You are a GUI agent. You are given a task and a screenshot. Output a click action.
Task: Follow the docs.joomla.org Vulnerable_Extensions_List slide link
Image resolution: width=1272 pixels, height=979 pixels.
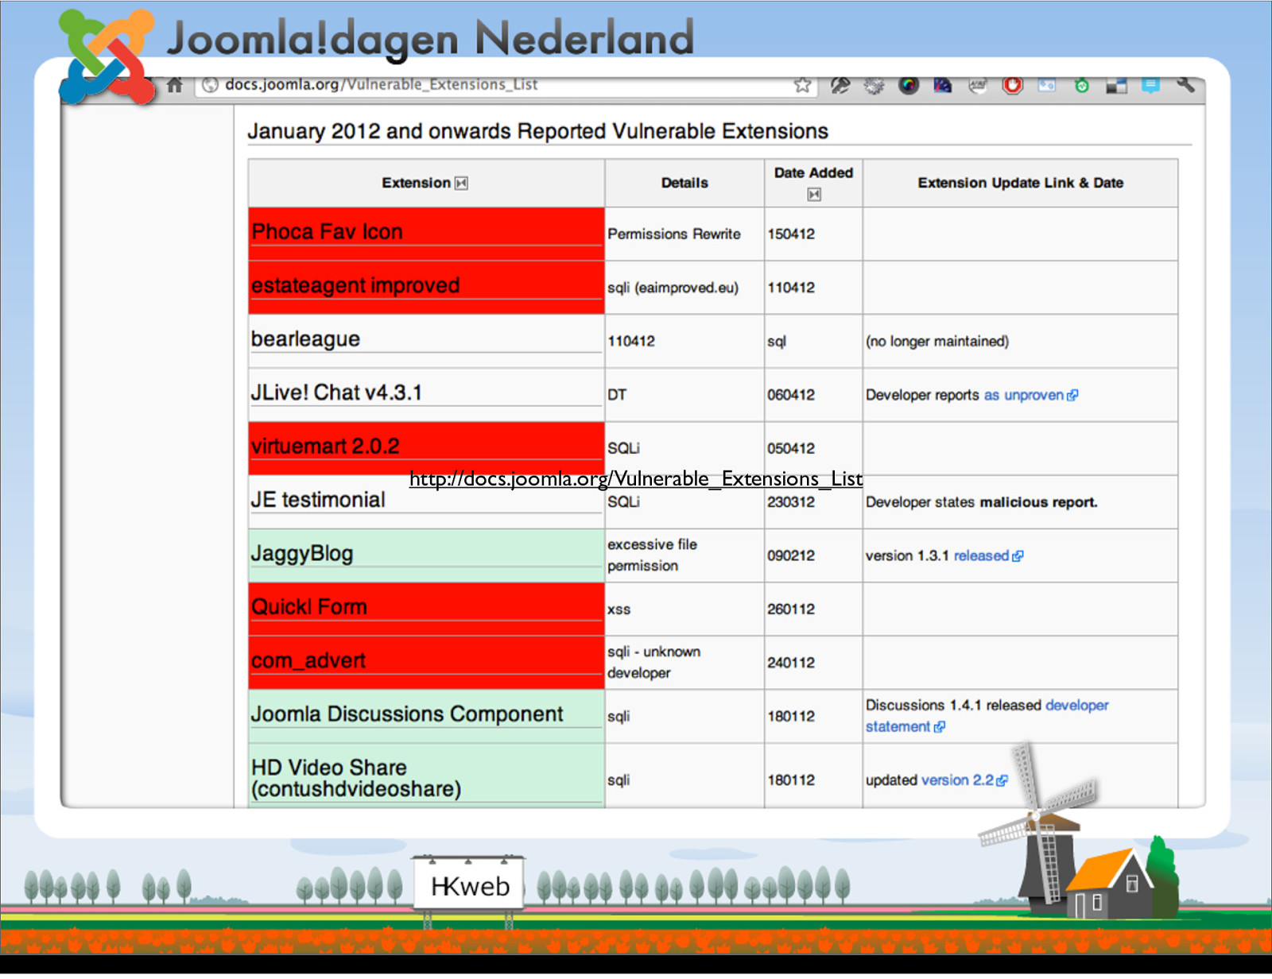pos(635,479)
